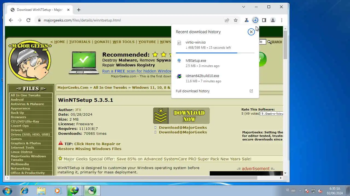350x196 pixels.
Task: Open the YOUTUBE menu link
Action: pos(147,42)
